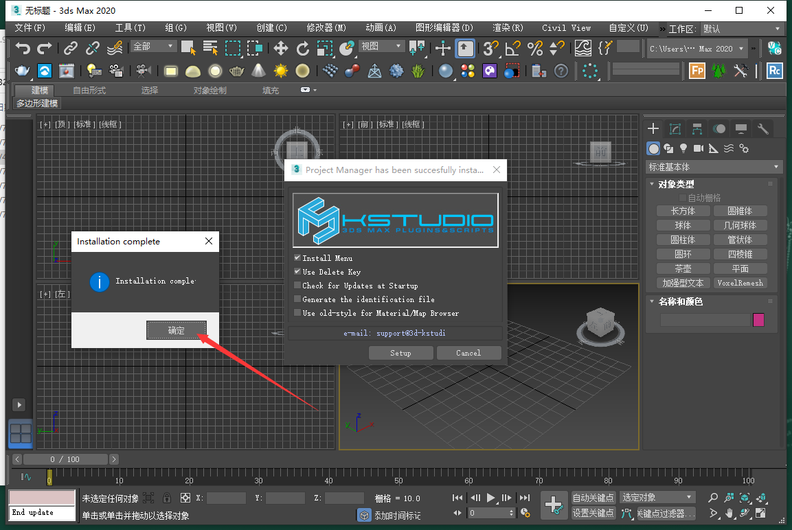Open the 工作区 默认 workspace dropdown
This screenshot has width=792, height=530.
(741, 30)
